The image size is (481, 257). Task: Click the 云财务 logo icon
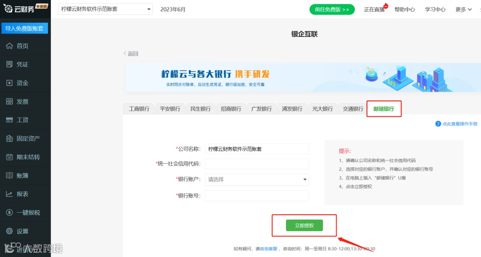tap(8, 8)
